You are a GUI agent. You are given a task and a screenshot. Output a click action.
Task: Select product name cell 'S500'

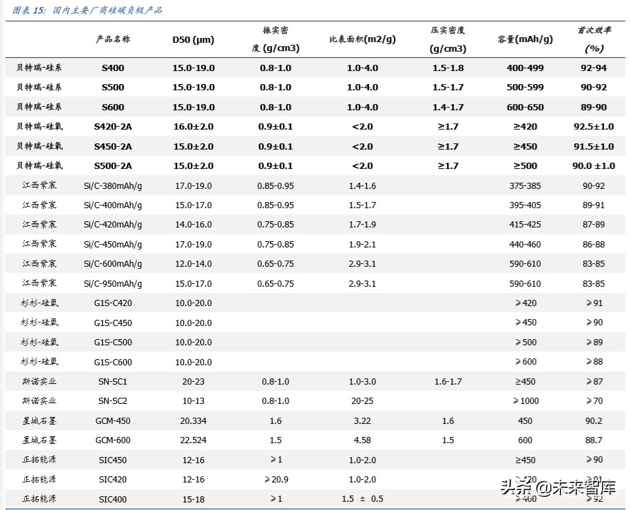coord(113,88)
